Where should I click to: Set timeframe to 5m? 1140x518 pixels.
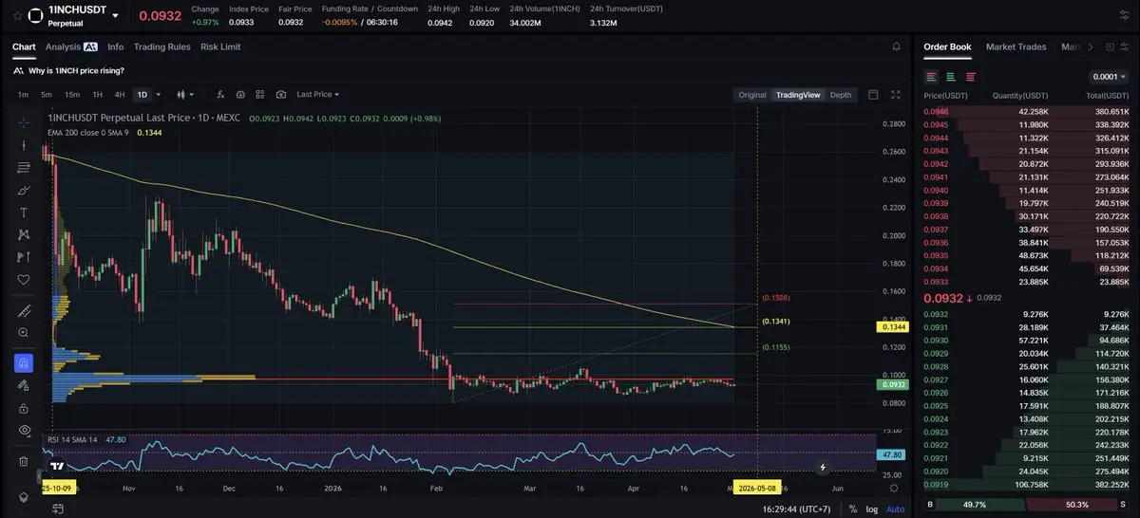(x=46, y=95)
